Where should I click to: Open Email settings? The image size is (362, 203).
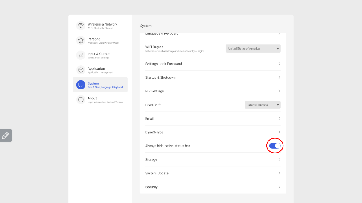pyautogui.click(x=213, y=118)
